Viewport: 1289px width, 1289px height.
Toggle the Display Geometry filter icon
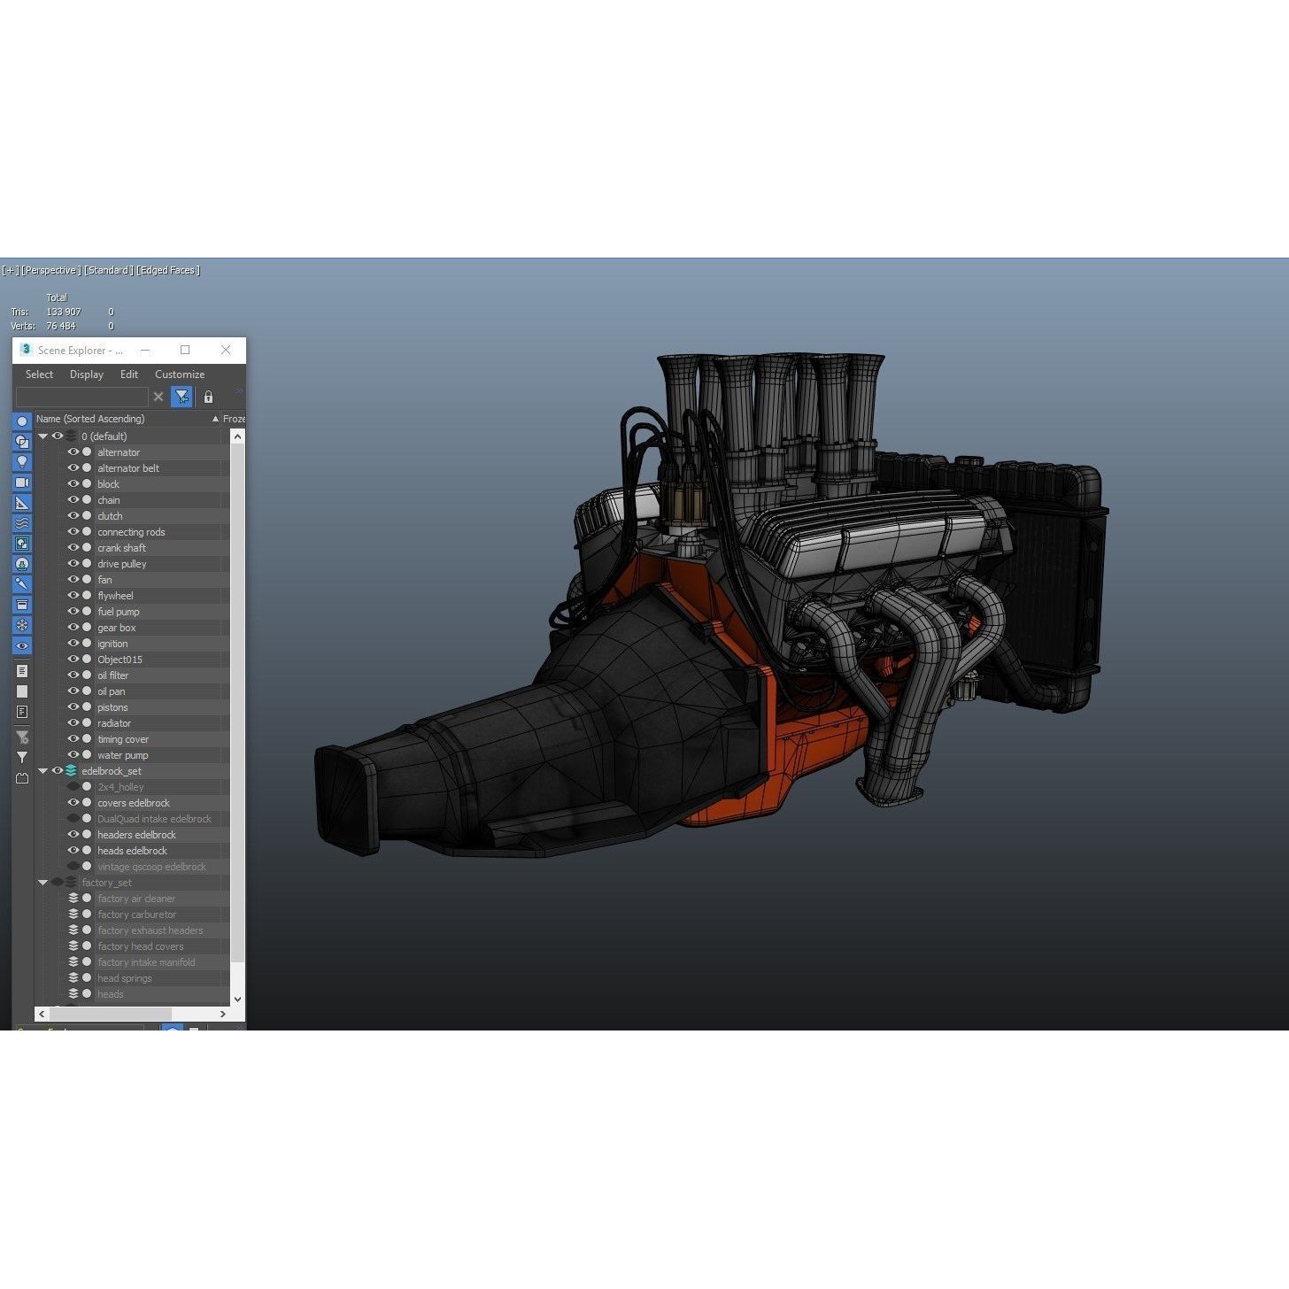[x=21, y=421]
